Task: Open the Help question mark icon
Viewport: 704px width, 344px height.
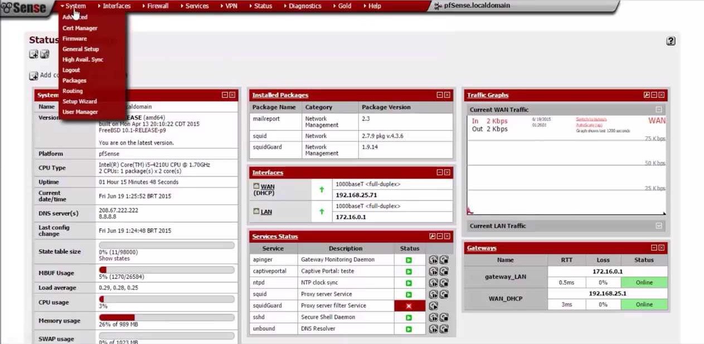Action: [671, 41]
